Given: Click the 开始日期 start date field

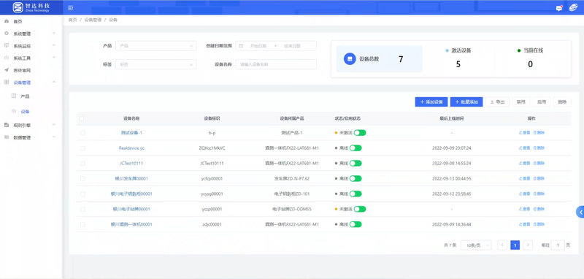Looking at the screenshot, I should tap(258, 46).
